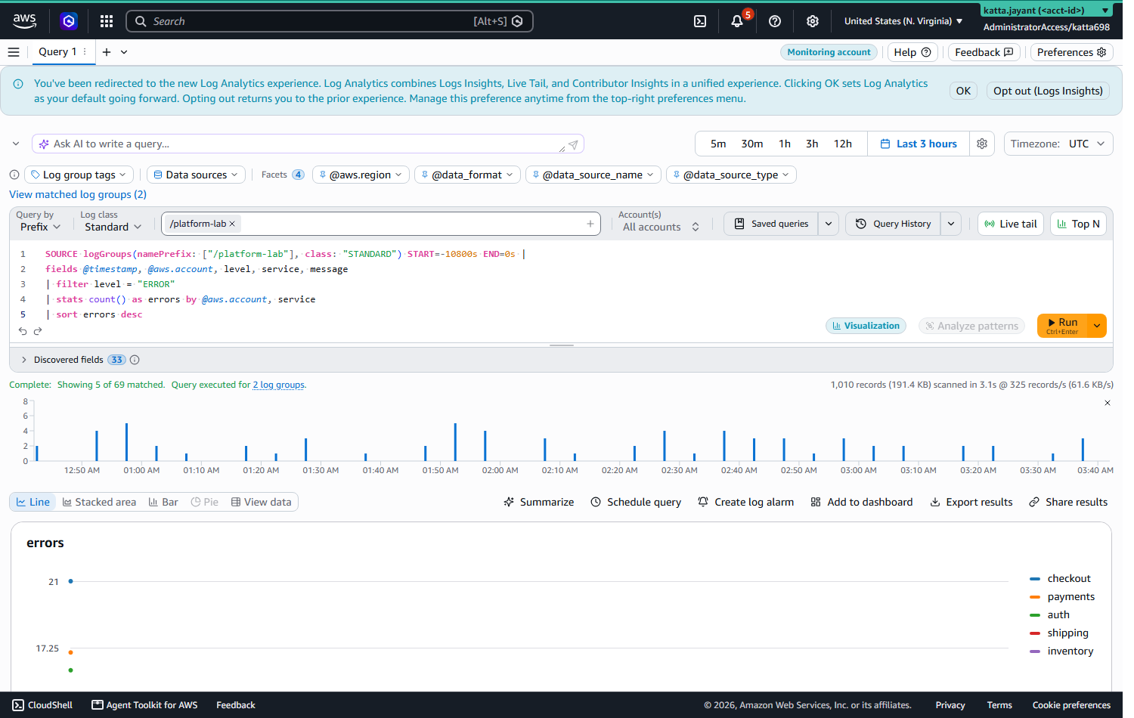Image resolution: width=1134 pixels, height=718 pixels.
Task: Select the 30m time range
Action: tap(752, 144)
